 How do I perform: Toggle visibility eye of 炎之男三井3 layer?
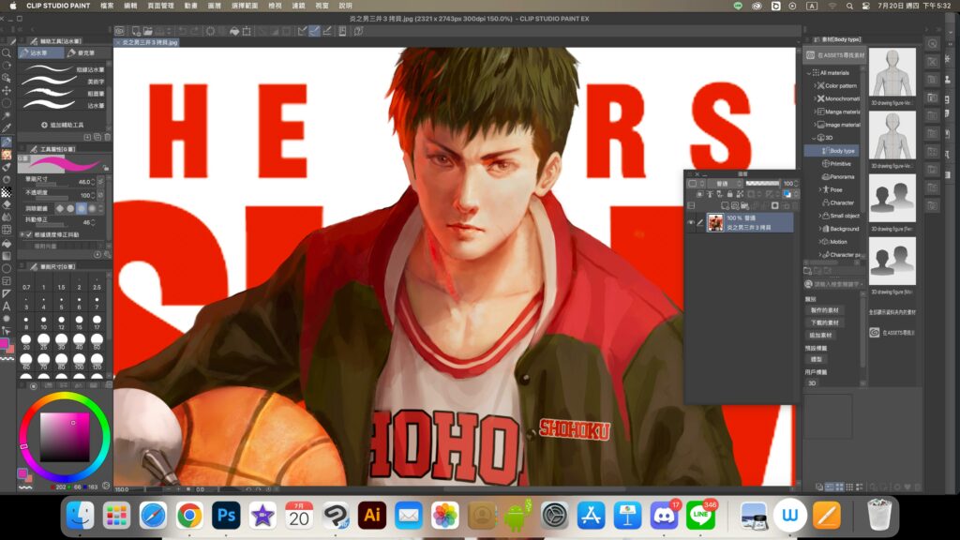point(691,223)
